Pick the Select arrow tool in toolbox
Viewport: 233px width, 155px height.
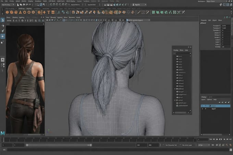pyautogui.click(x=3, y=20)
